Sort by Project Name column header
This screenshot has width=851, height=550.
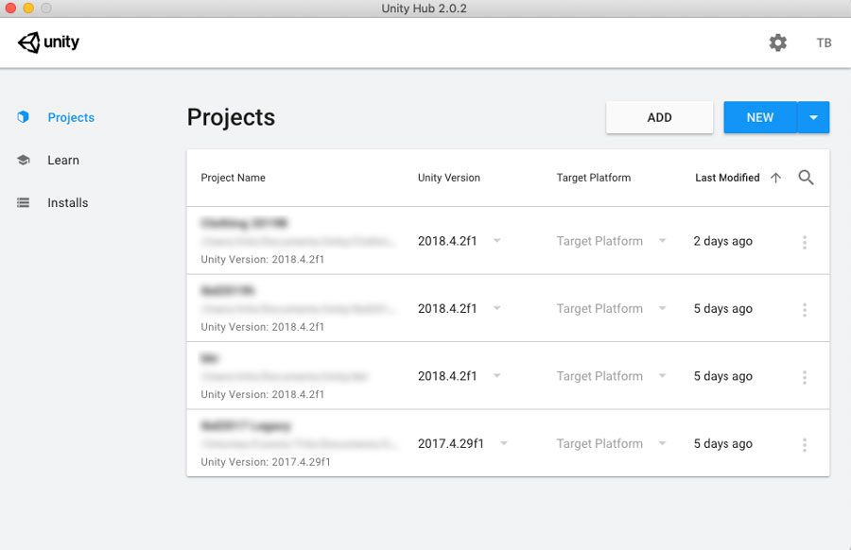coord(233,178)
